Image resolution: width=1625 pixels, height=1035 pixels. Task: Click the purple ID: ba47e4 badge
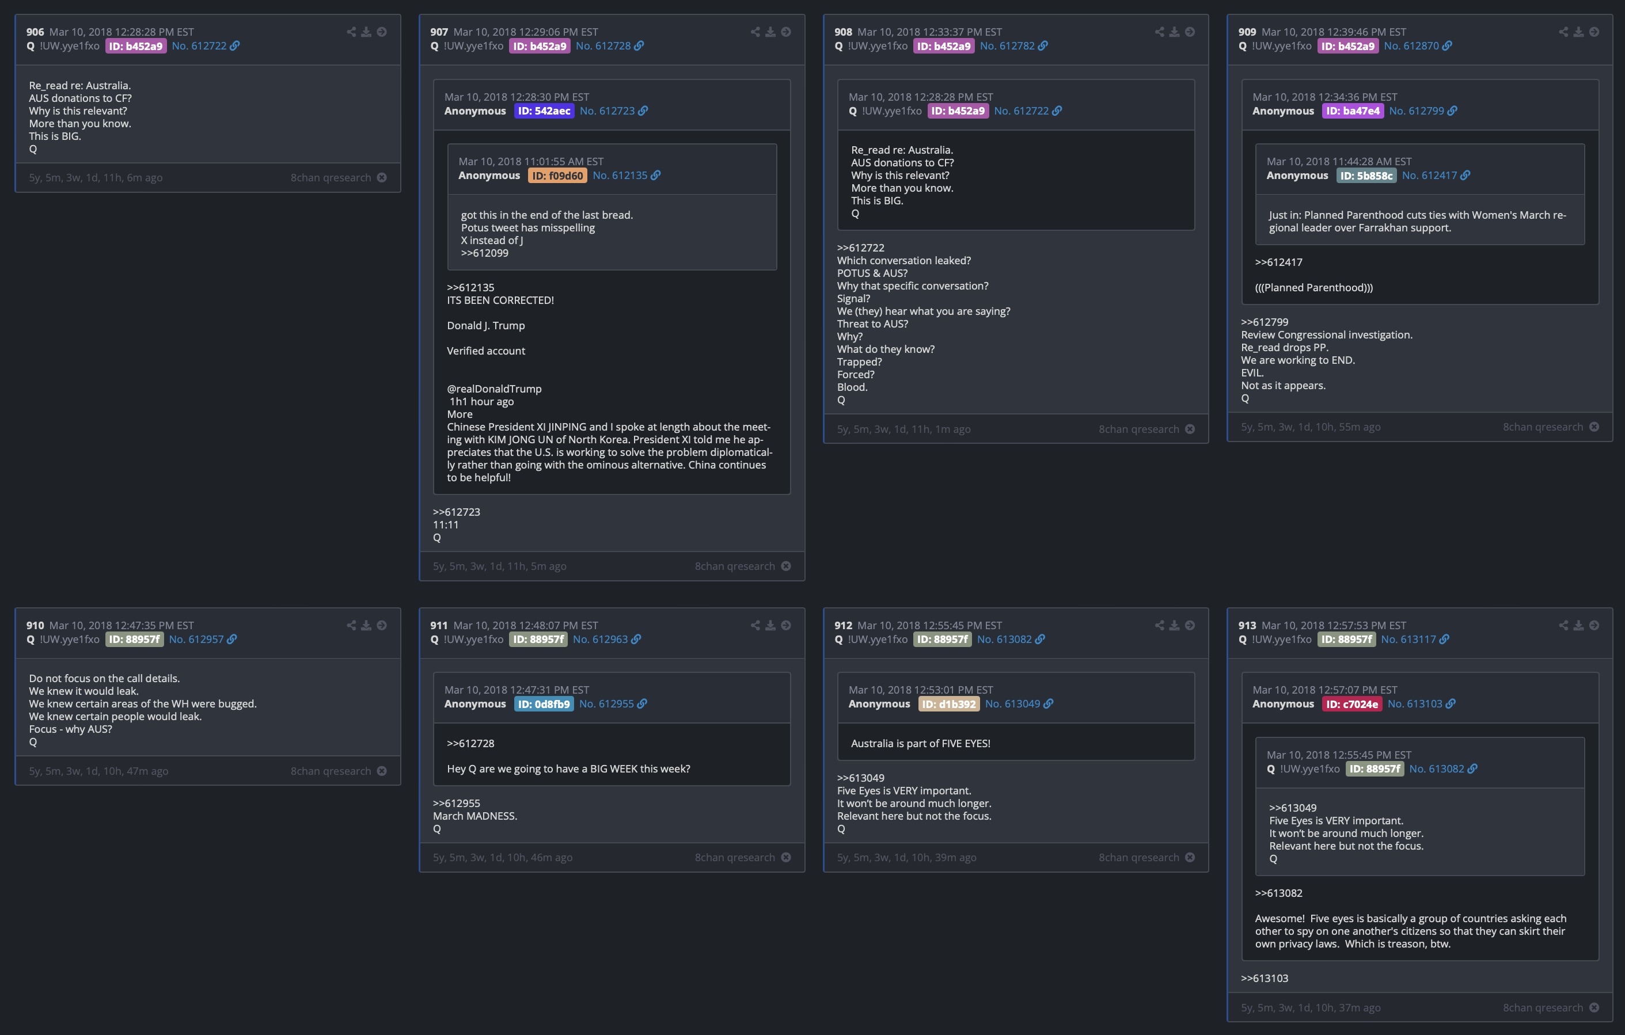tap(1353, 111)
